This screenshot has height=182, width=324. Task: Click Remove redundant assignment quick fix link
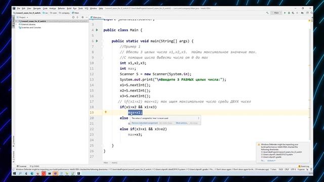click(x=144, y=123)
